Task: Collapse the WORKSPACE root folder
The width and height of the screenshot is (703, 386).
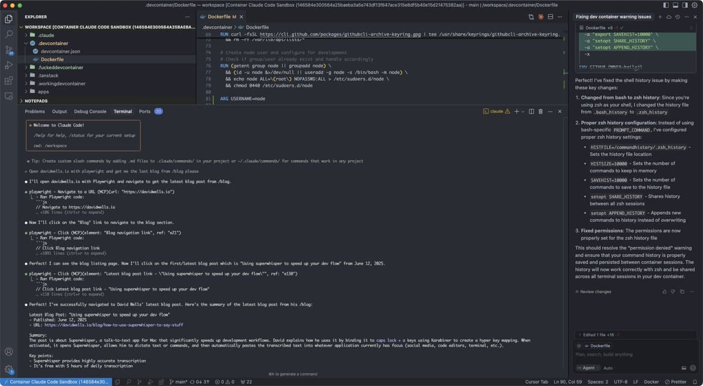Action: (107, 27)
